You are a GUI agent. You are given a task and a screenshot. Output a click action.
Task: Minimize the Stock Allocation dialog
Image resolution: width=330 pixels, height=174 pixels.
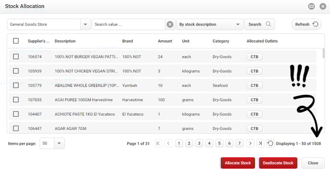pyautogui.click(x=312, y=6)
